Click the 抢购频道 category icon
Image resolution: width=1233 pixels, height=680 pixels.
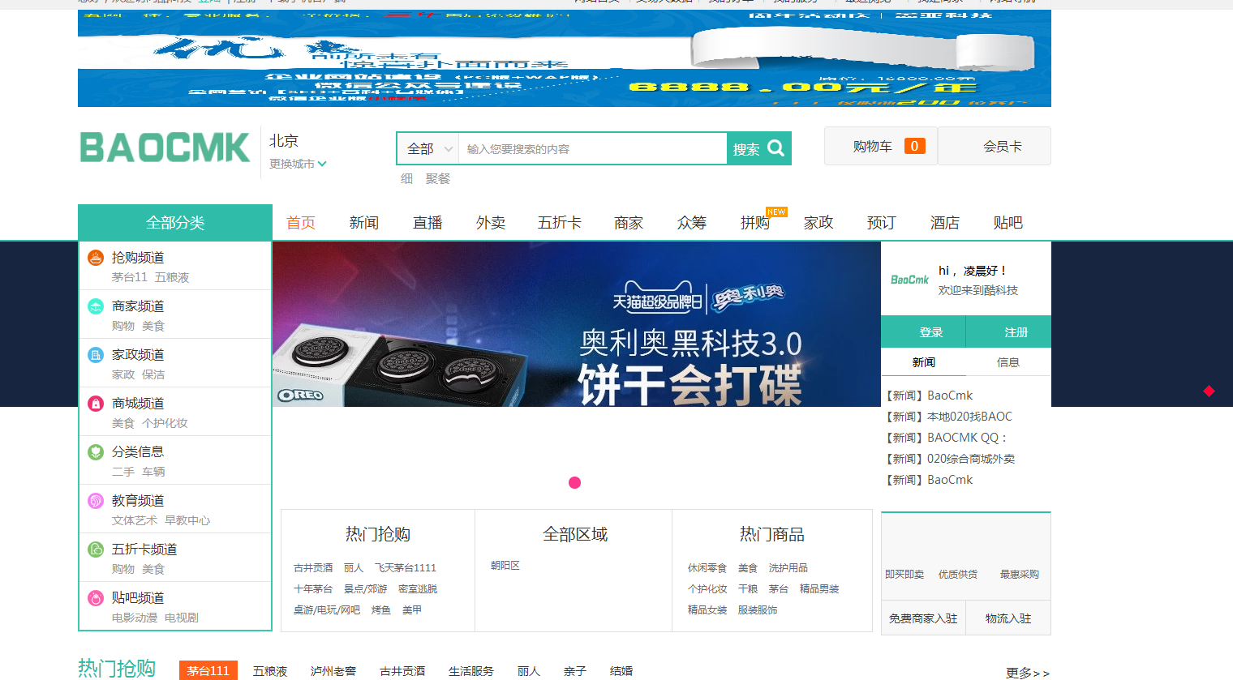click(96, 258)
